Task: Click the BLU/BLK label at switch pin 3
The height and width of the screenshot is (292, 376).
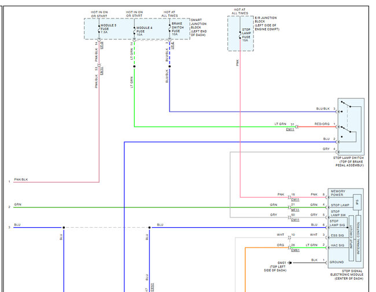Action: pos(323,109)
